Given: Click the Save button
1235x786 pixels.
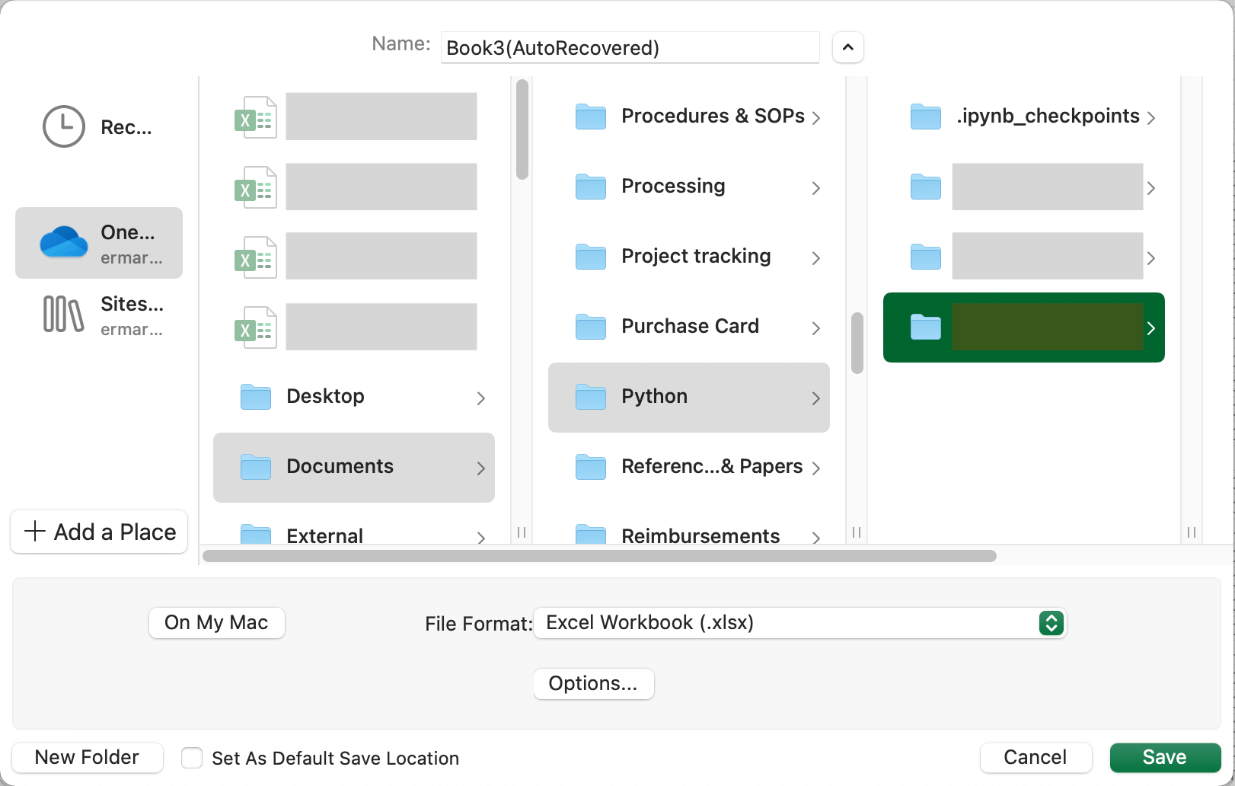Looking at the screenshot, I should click(1165, 757).
